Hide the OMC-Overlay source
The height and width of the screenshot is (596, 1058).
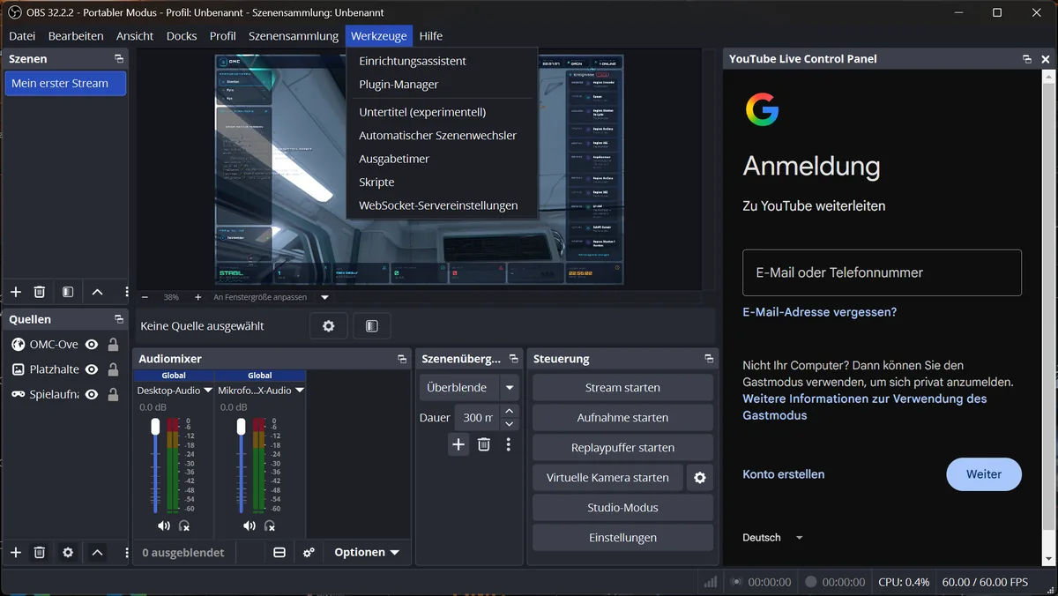92,345
